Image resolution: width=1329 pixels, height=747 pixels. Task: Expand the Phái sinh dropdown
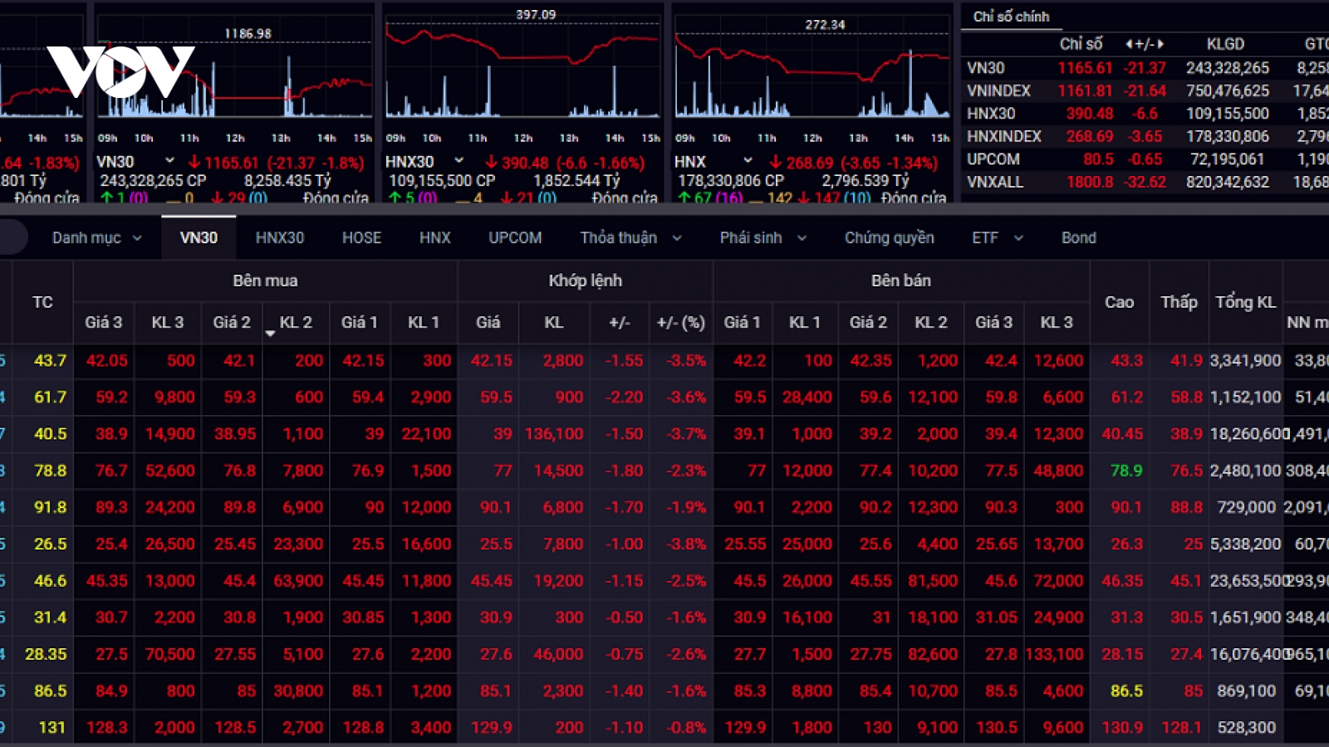(x=763, y=238)
